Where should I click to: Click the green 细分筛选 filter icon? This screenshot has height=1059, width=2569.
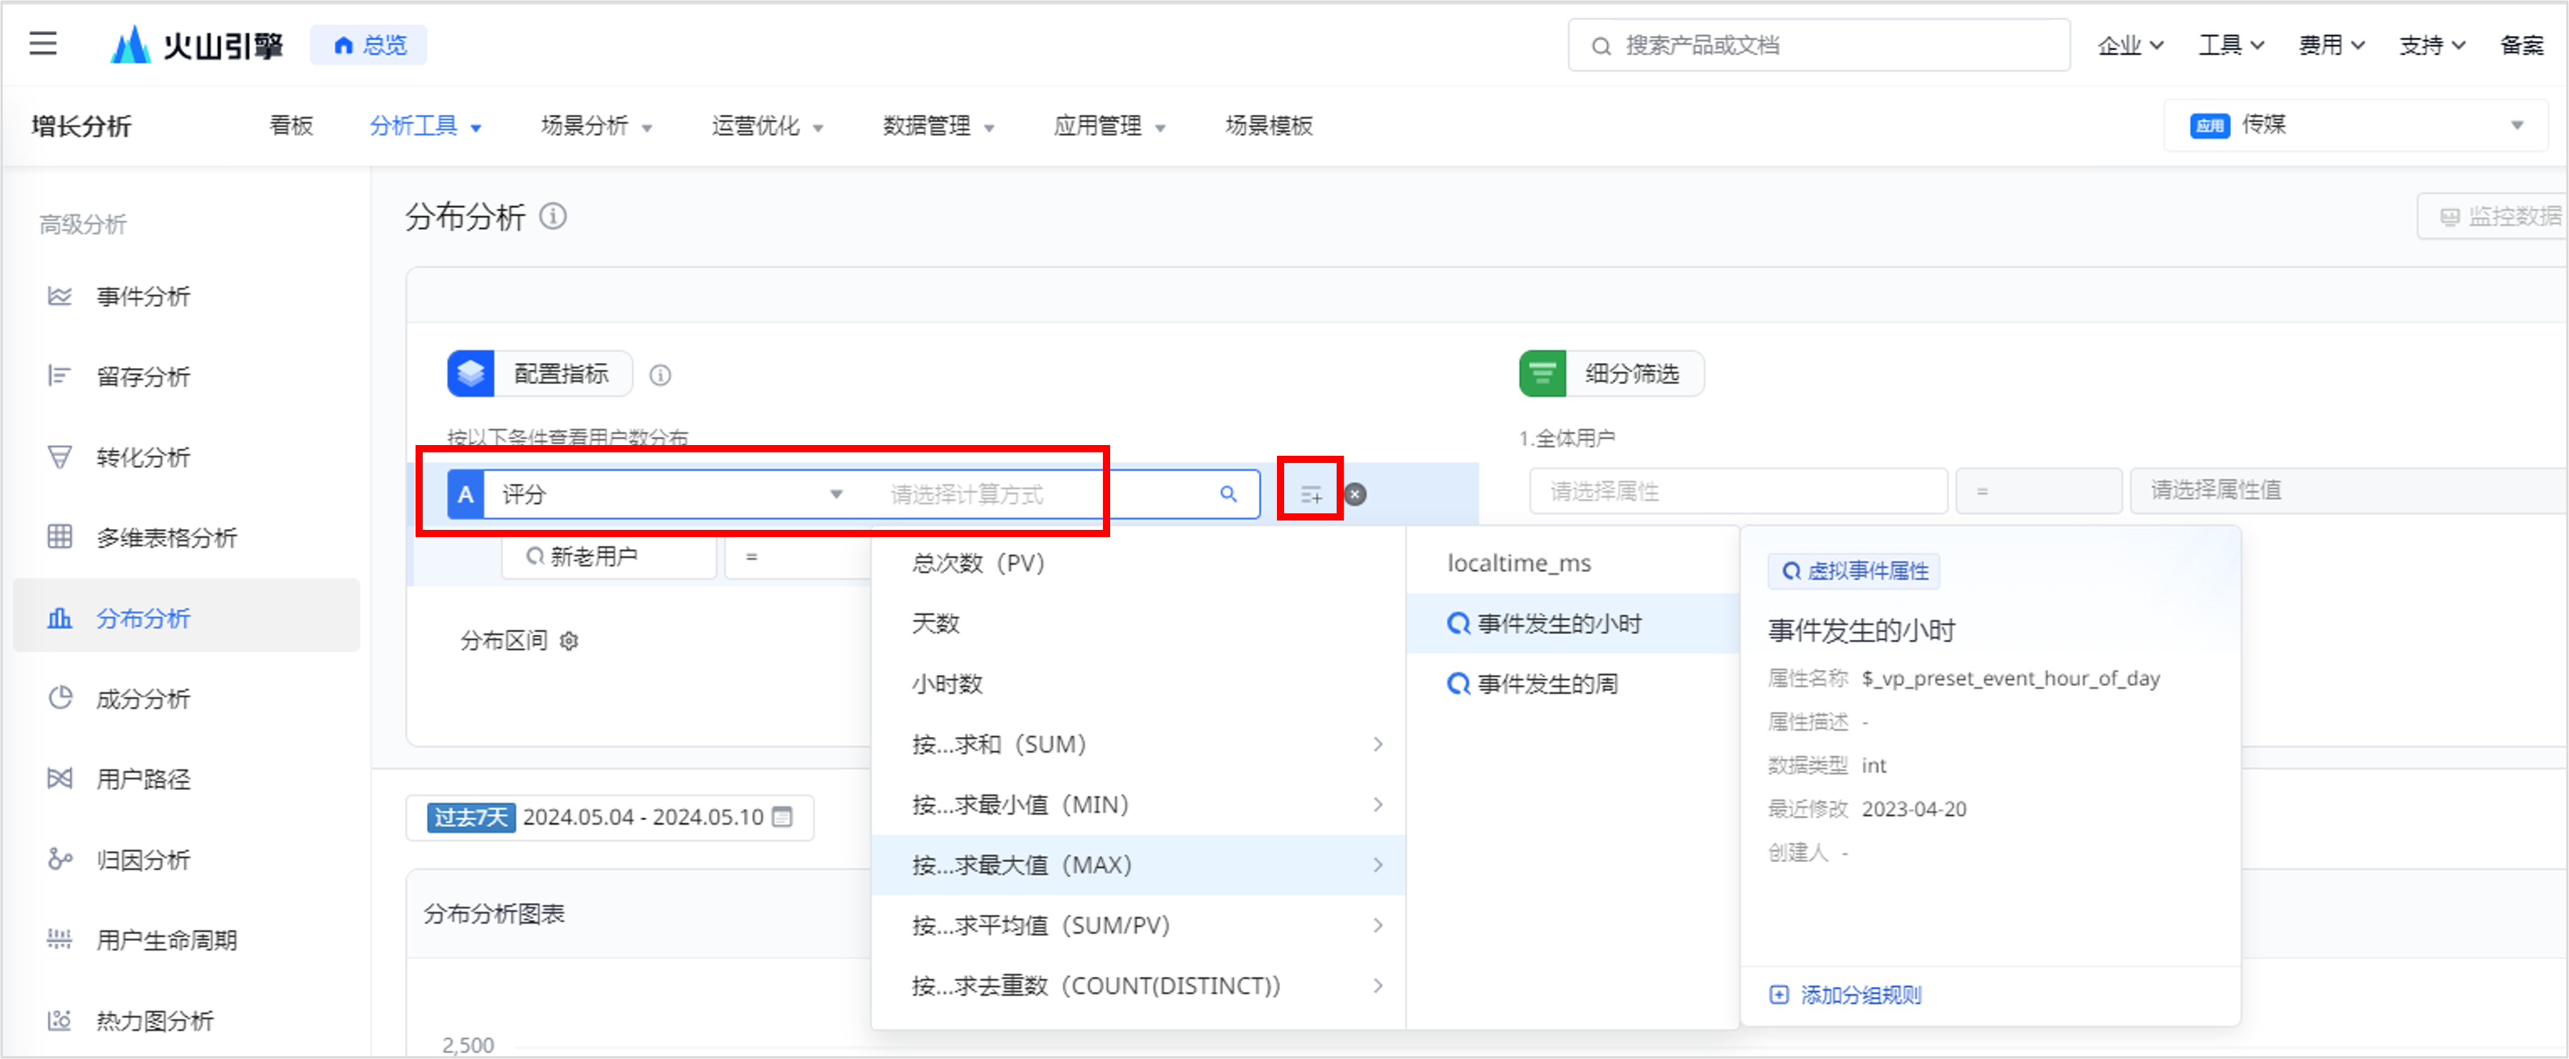(x=1542, y=374)
